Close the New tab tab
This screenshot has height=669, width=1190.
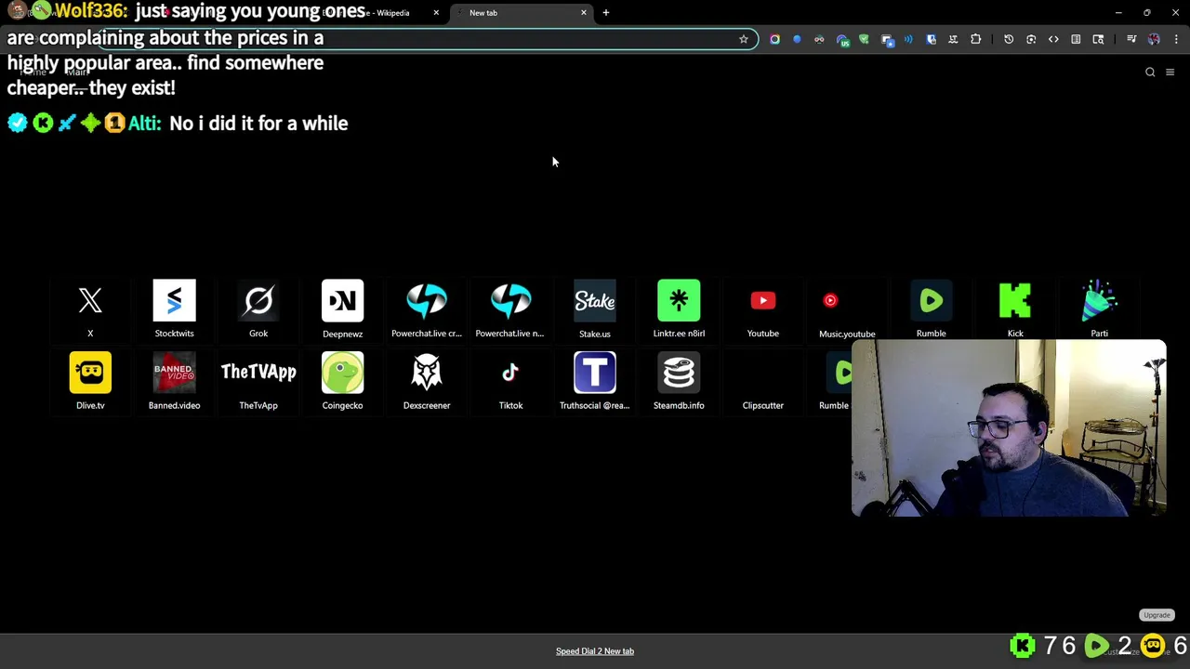tap(584, 13)
